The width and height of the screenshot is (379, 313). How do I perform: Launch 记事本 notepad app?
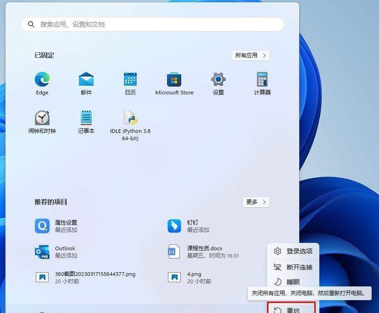pyautogui.click(x=86, y=122)
